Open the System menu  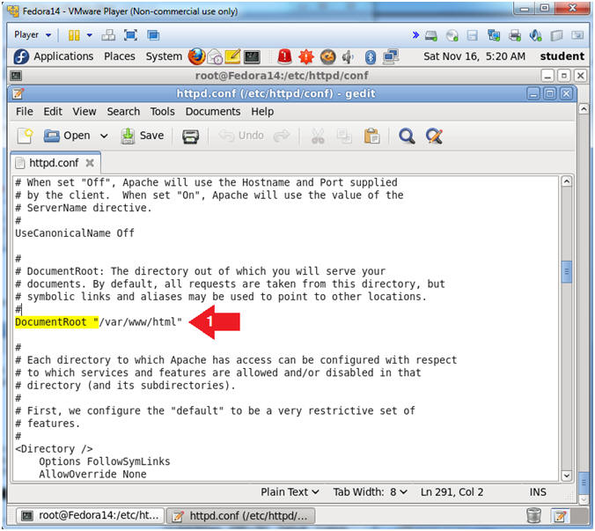pos(164,56)
